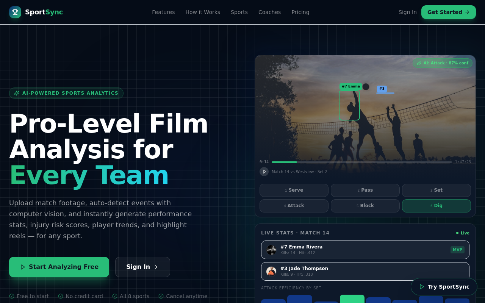Click the arrow icon in Get Started

467,12
